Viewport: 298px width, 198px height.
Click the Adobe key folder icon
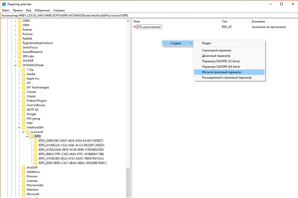pos(24,74)
